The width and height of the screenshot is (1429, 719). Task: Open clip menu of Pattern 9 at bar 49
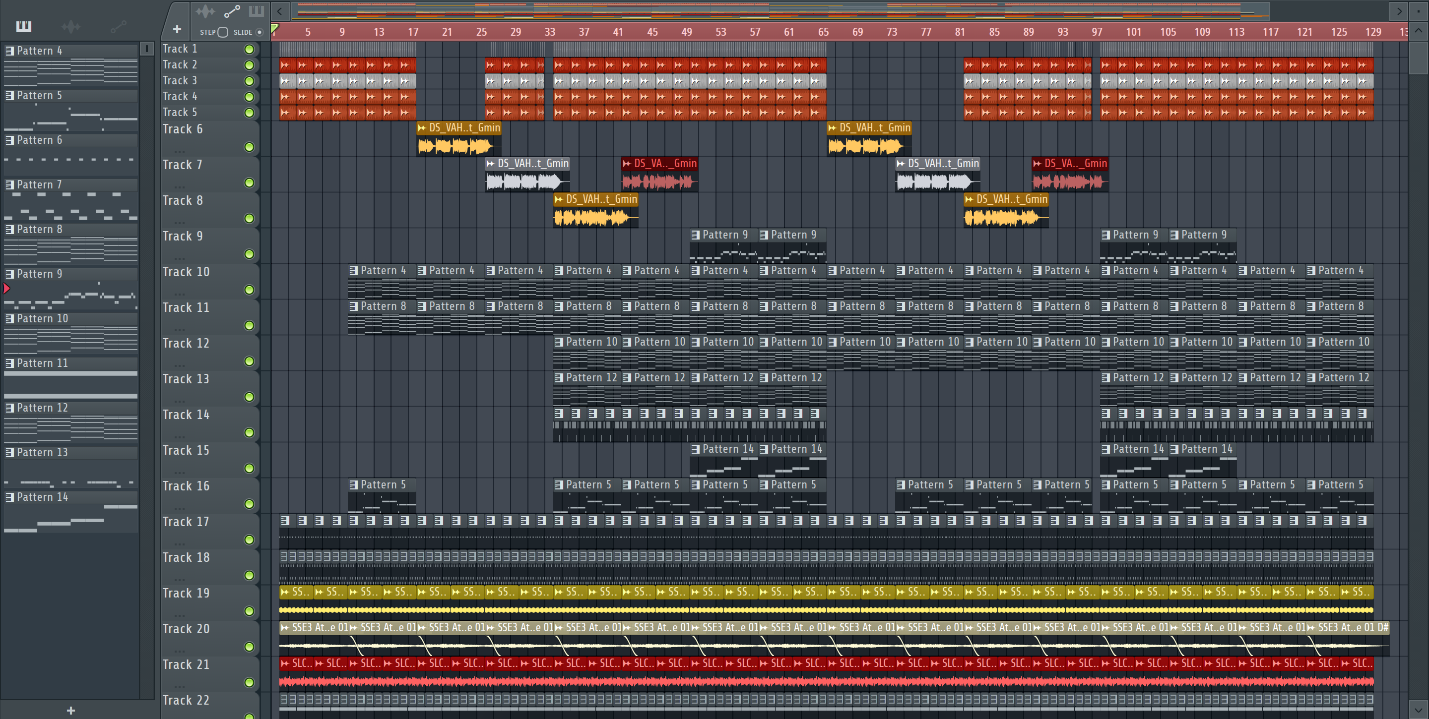[x=695, y=235]
